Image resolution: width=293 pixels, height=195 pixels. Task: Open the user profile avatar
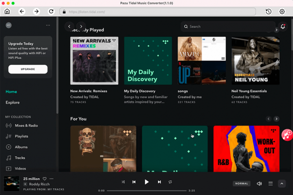[x=9, y=25]
